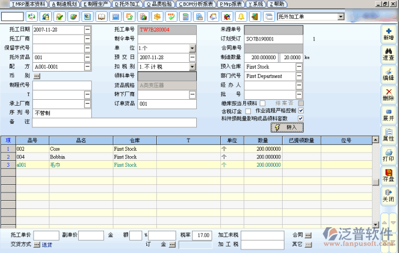Click the 送货 delivery method link
The image size is (399, 253).
[x=46, y=244]
